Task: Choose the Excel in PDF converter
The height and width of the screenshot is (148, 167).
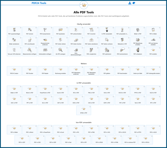Action: pos(60,90)
